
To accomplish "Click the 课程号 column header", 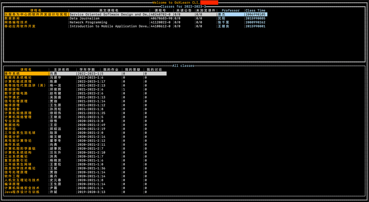I will 160,10.
